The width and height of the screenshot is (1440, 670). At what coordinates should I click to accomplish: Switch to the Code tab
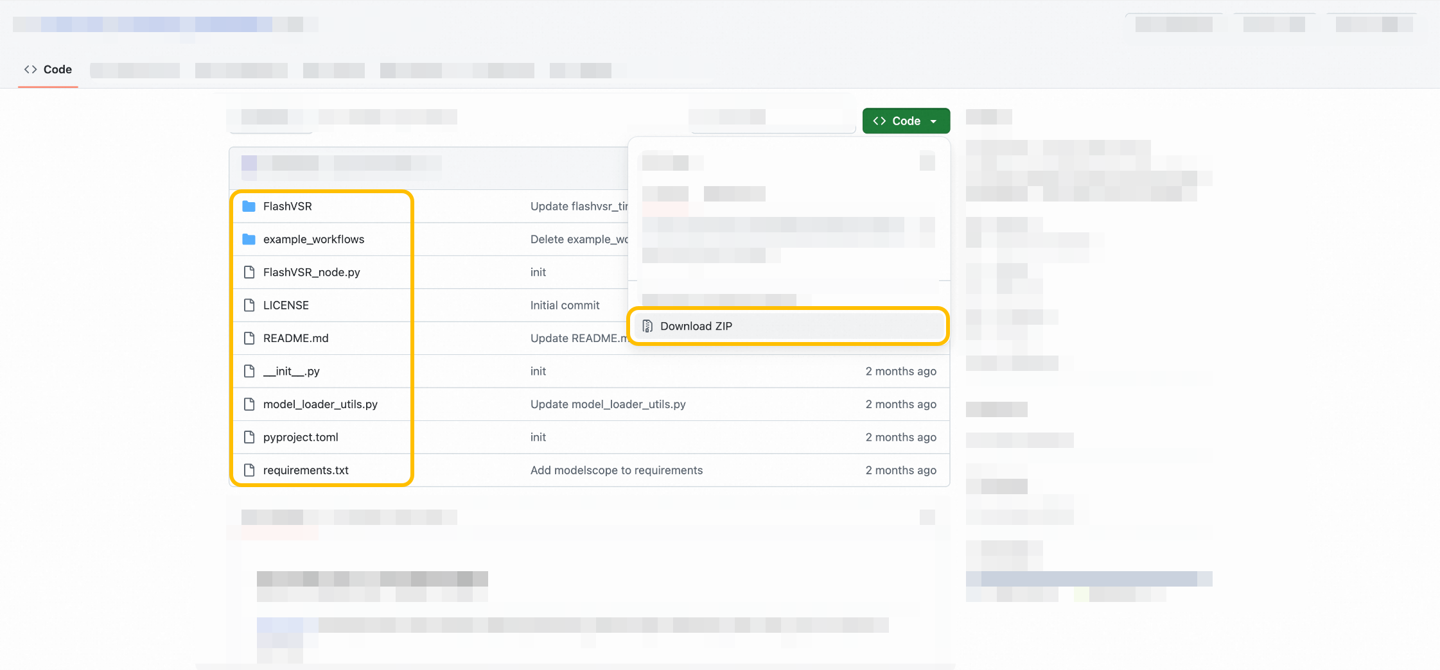[x=48, y=69]
